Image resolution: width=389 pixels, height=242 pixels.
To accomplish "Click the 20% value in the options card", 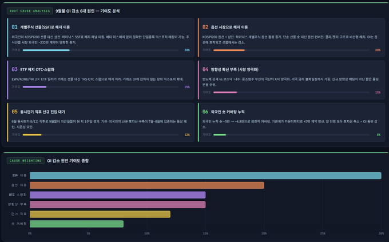I will (x=378, y=50).
